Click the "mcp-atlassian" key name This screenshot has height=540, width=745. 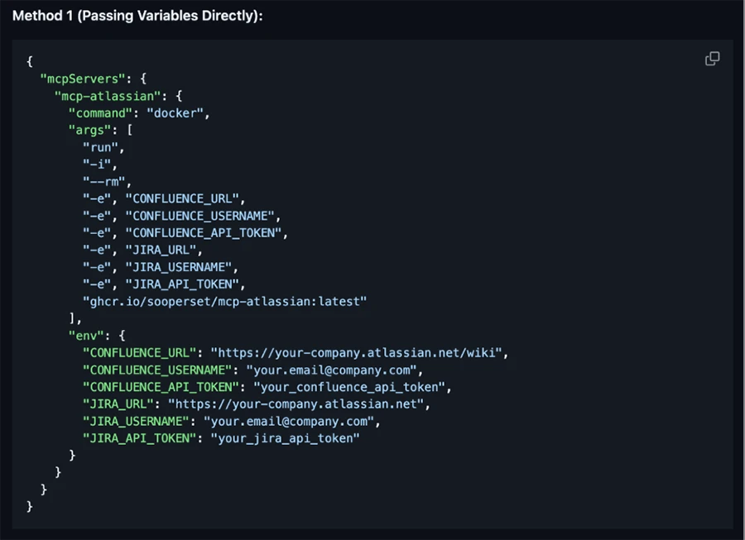tap(107, 96)
